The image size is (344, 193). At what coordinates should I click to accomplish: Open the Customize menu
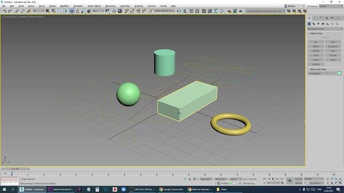click(125, 6)
